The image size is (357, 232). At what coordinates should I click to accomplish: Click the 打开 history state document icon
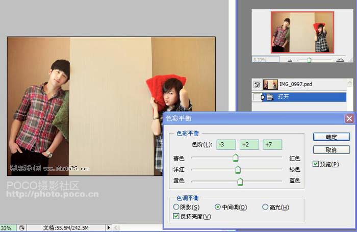pyautogui.click(x=269, y=97)
